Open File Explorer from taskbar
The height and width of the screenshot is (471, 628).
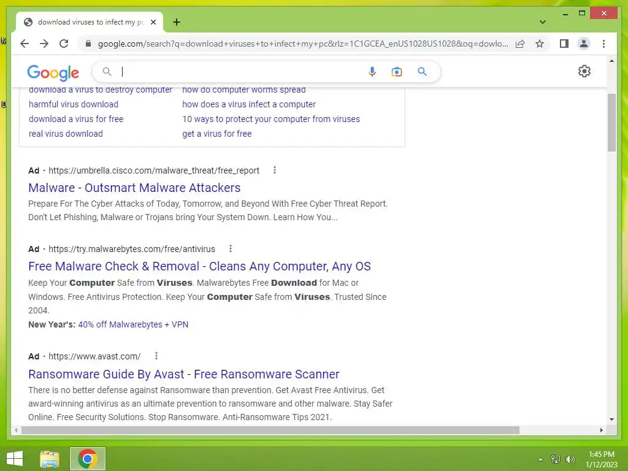[50, 459]
